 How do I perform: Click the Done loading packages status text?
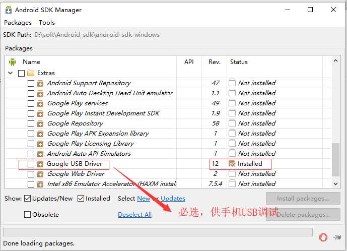(39, 243)
